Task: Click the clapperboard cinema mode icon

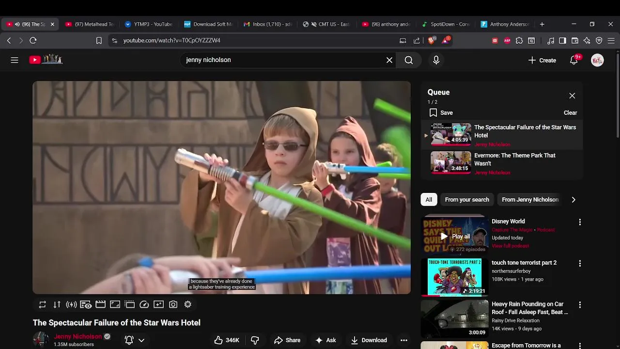Action: (100, 304)
